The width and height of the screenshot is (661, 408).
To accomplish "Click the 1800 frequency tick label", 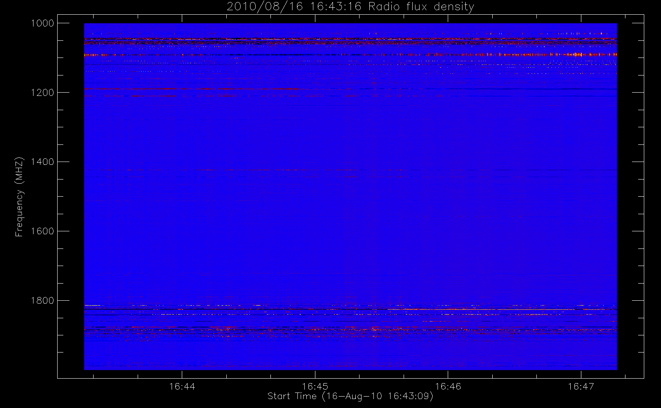I will coord(42,301).
